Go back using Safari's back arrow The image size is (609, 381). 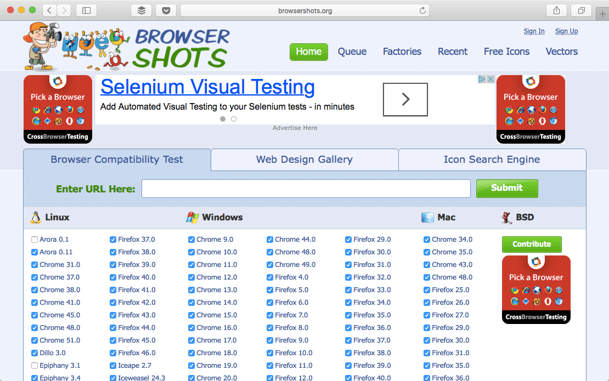[x=49, y=10]
